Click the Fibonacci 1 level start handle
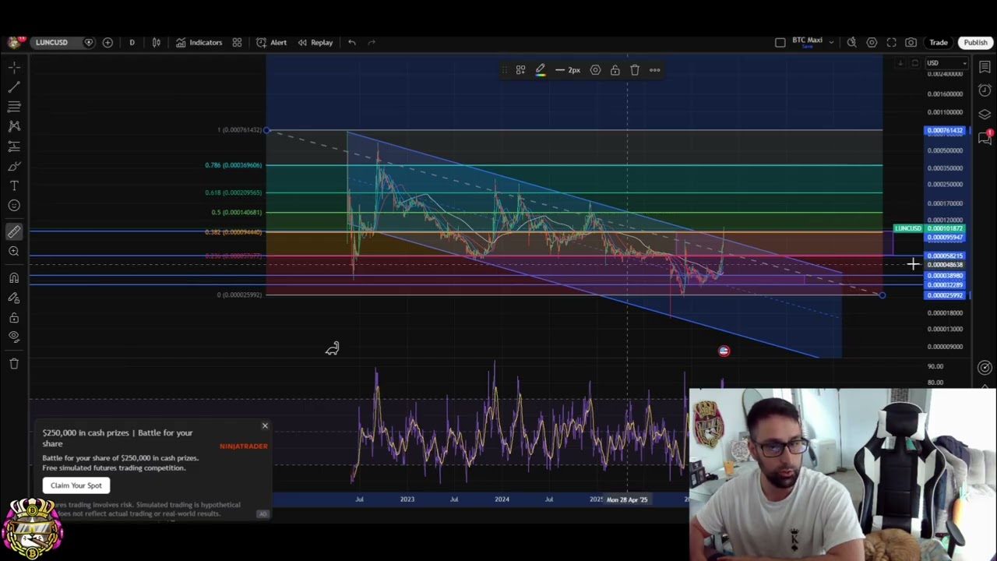997x561 pixels. point(266,130)
